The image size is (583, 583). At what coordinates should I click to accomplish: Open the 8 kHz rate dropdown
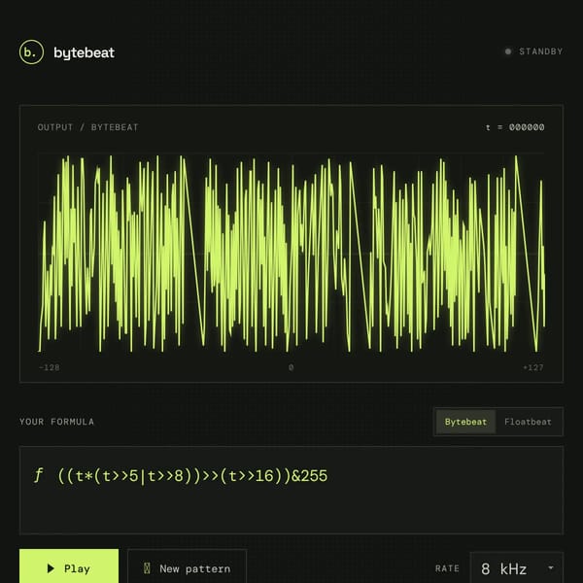coord(517,568)
